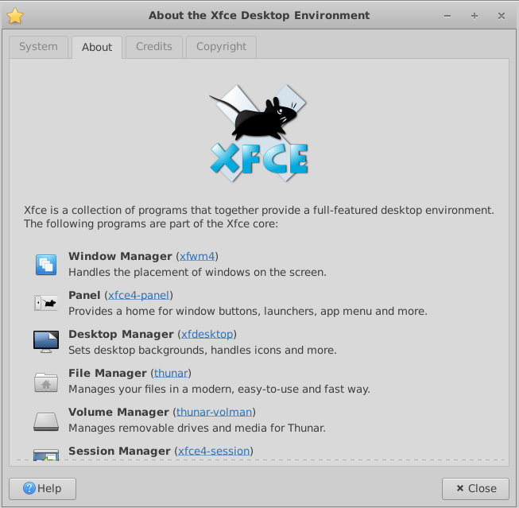This screenshot has width=519, height=508.
Task: Click the Session Manager icon
Action: coord(46,455)
